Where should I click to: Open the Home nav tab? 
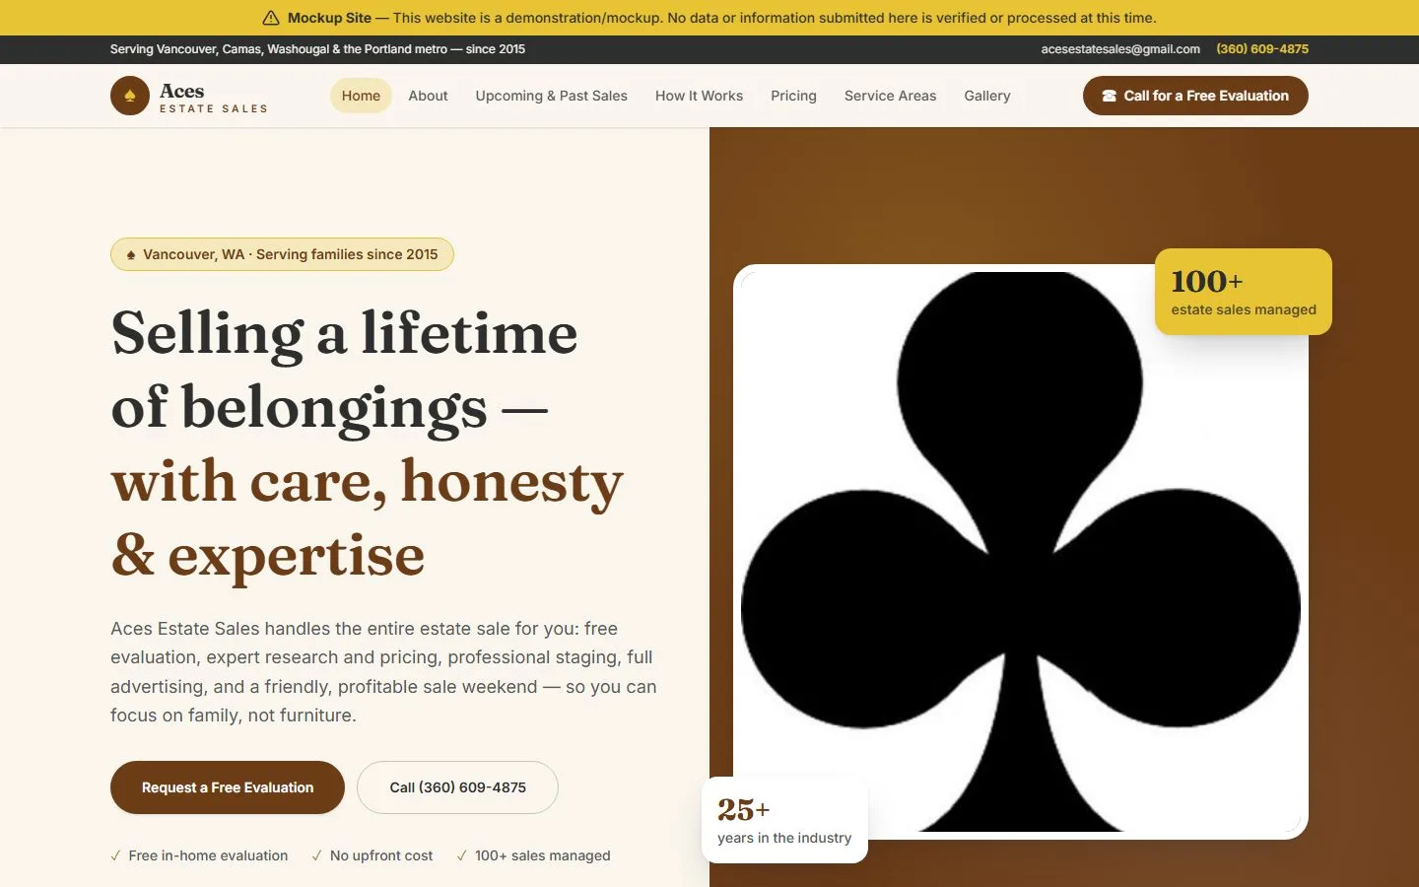[x=361, y=96]
